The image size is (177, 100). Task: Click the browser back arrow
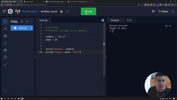[x=2, y=5]
